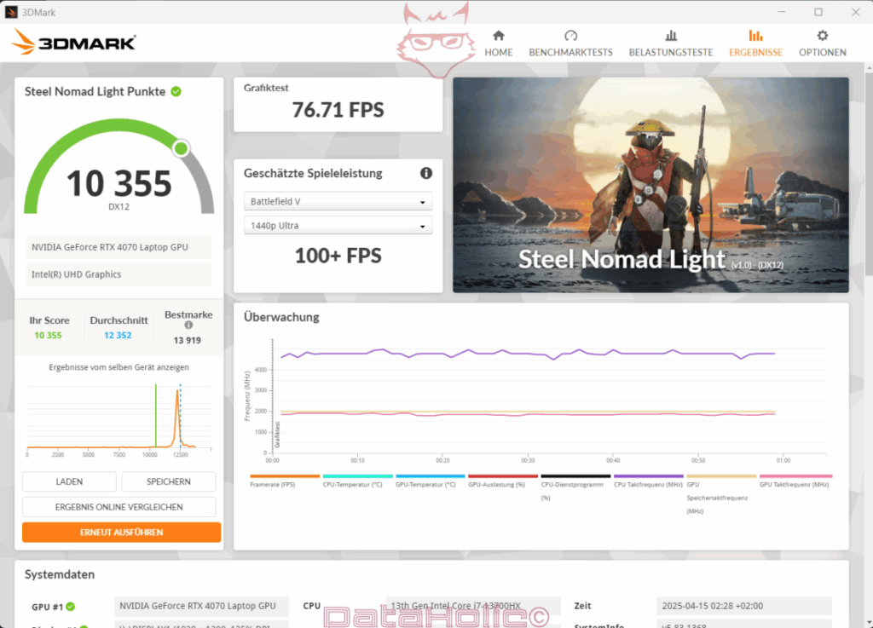Toggle the Framerate (FPS) legend entry

[x=285, y=481]
